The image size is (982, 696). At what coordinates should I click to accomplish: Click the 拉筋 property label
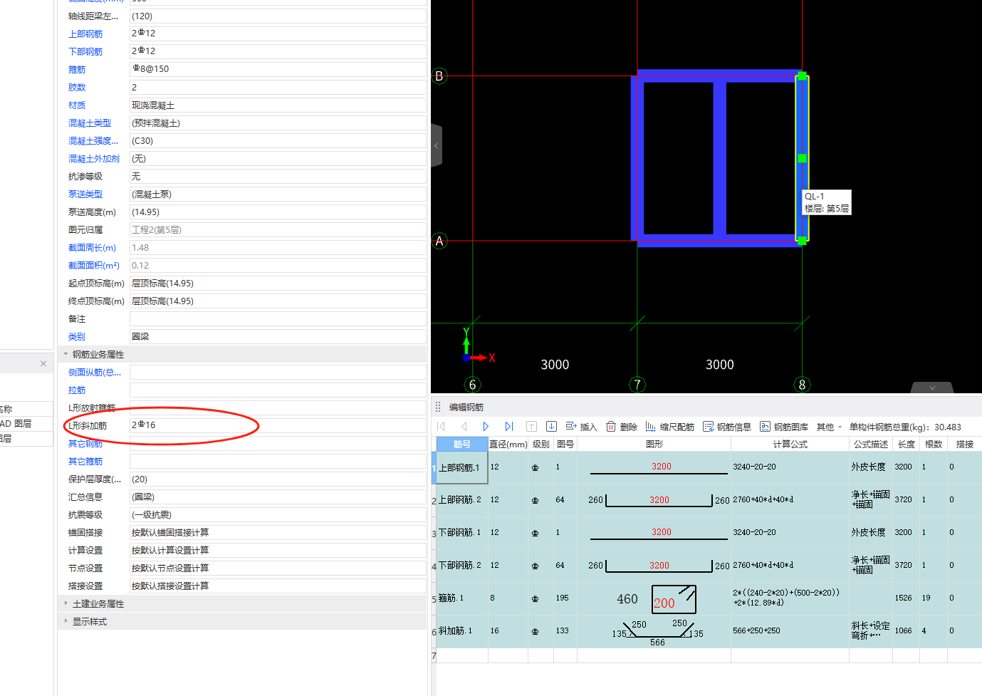pos(77,390)
